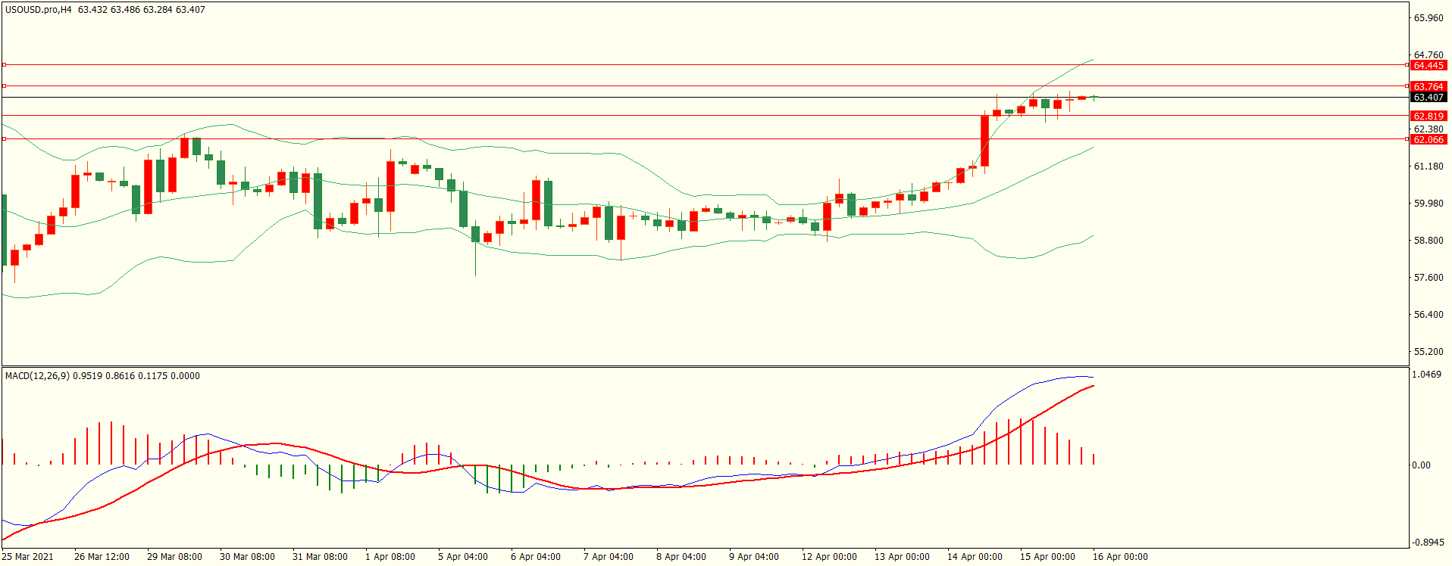
Task: Select the 63.764 red price tag
Action: 1428,87
